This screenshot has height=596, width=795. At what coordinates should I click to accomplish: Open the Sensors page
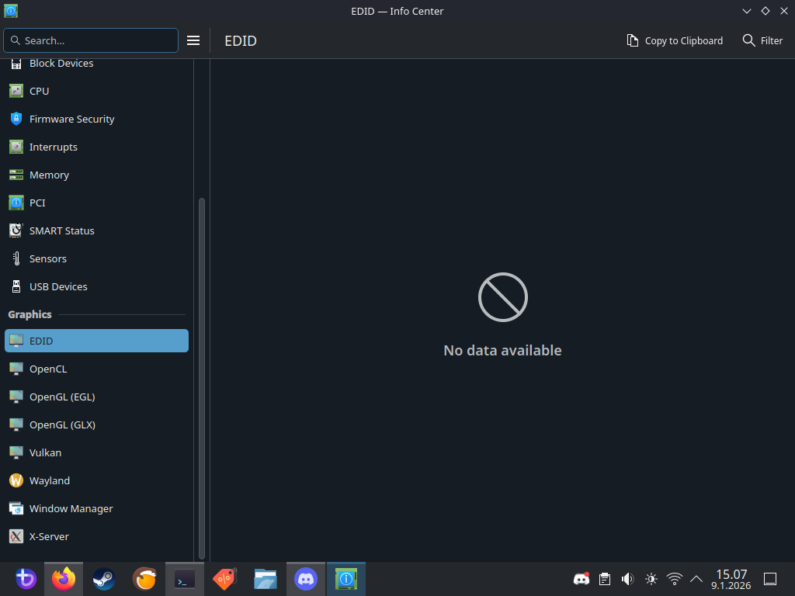coord(96,258)
